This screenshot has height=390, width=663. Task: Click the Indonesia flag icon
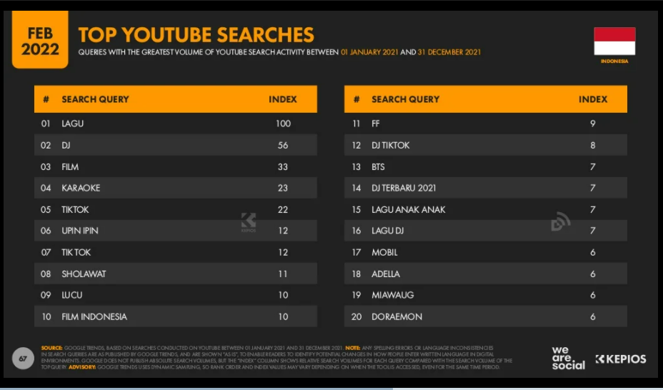point(614,41)
